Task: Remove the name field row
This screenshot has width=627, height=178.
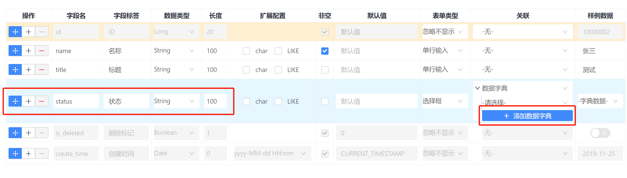Action: point(42,51)
